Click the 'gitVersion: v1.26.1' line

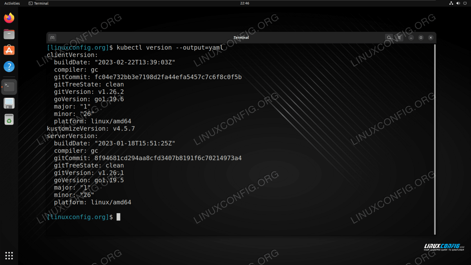89,173
